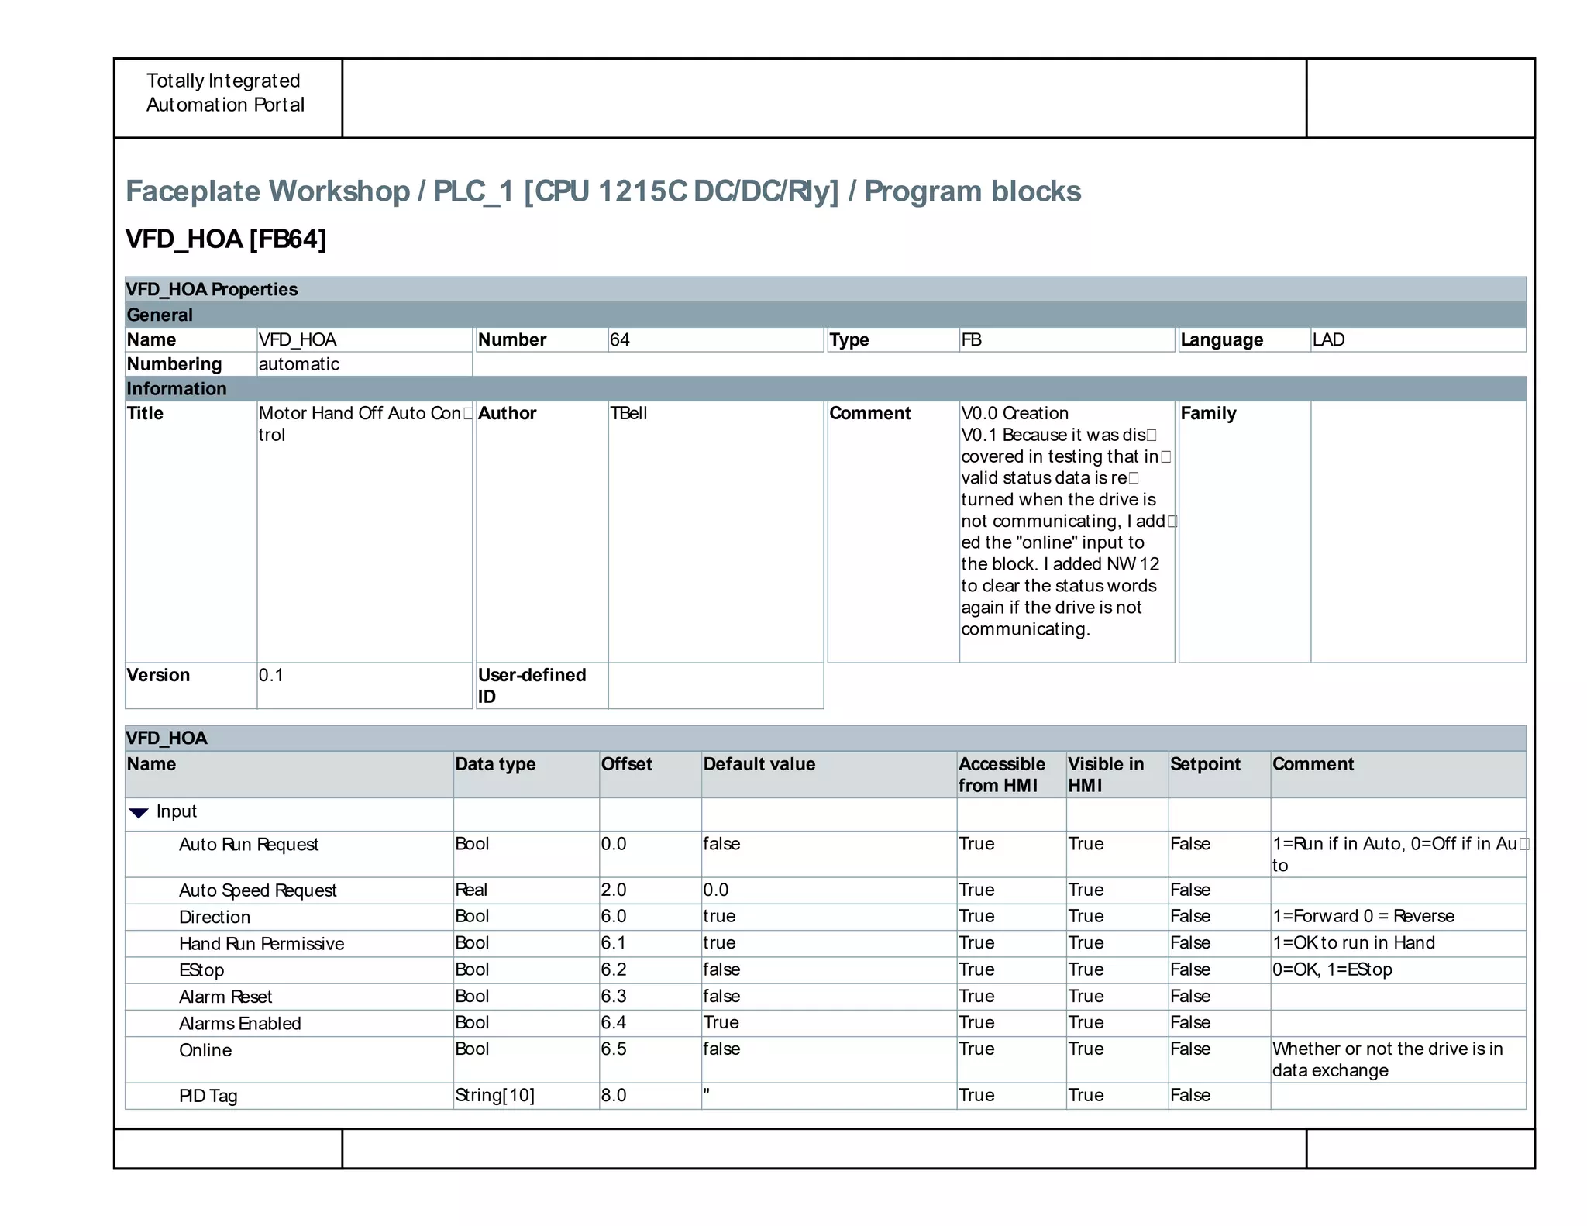Click the EStop input name
This screenshot has height=1226, width=1587.
[201, 970]
